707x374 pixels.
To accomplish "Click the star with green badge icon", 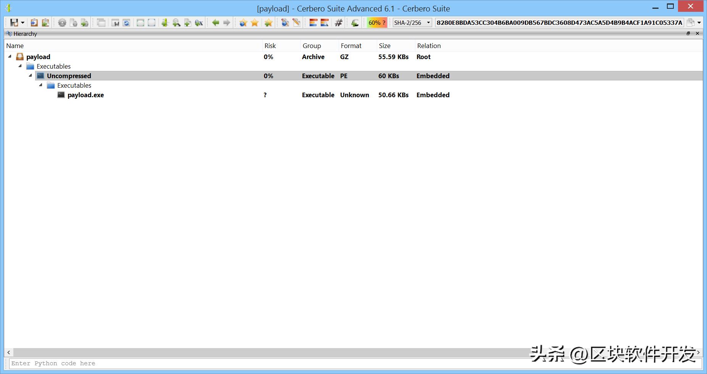I will [268, 23].
